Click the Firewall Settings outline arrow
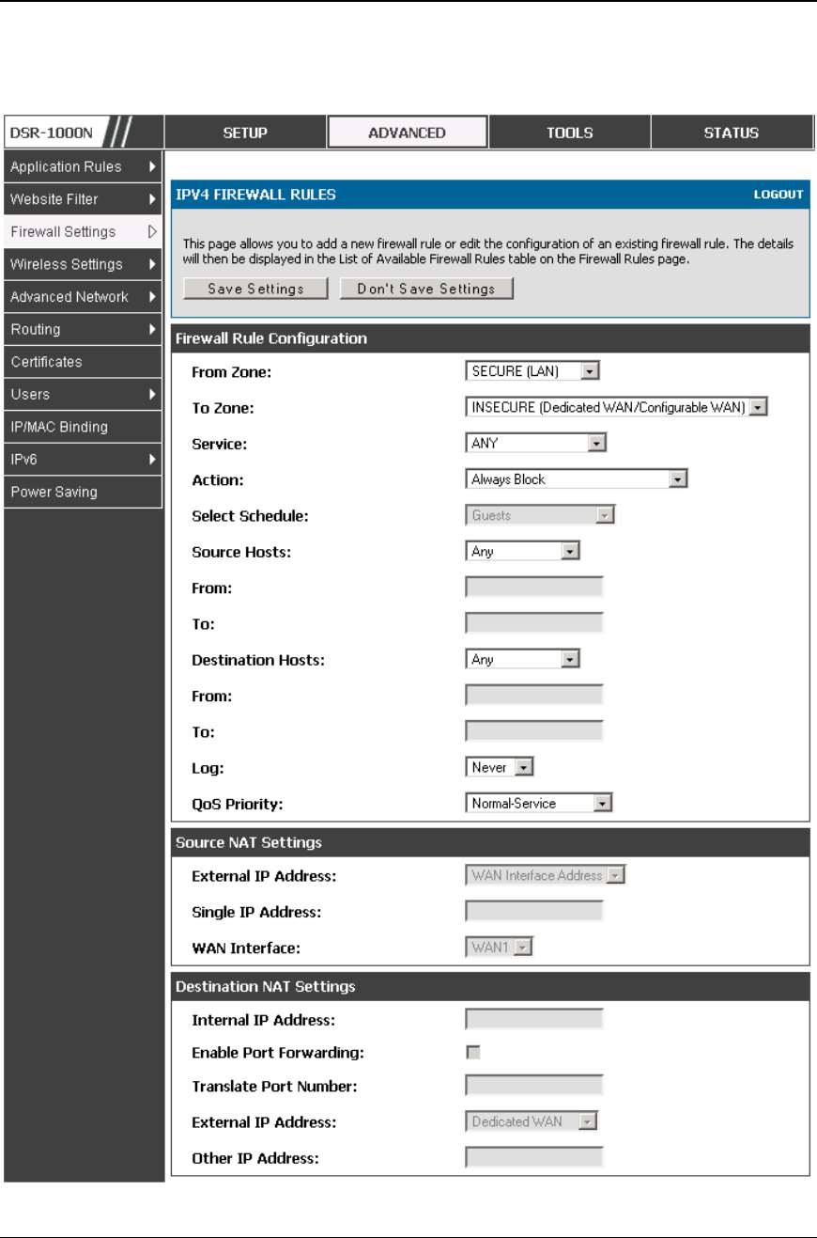Image resolution: width=817 pixels, height=1238 pixels. click(x=152, y=231)
